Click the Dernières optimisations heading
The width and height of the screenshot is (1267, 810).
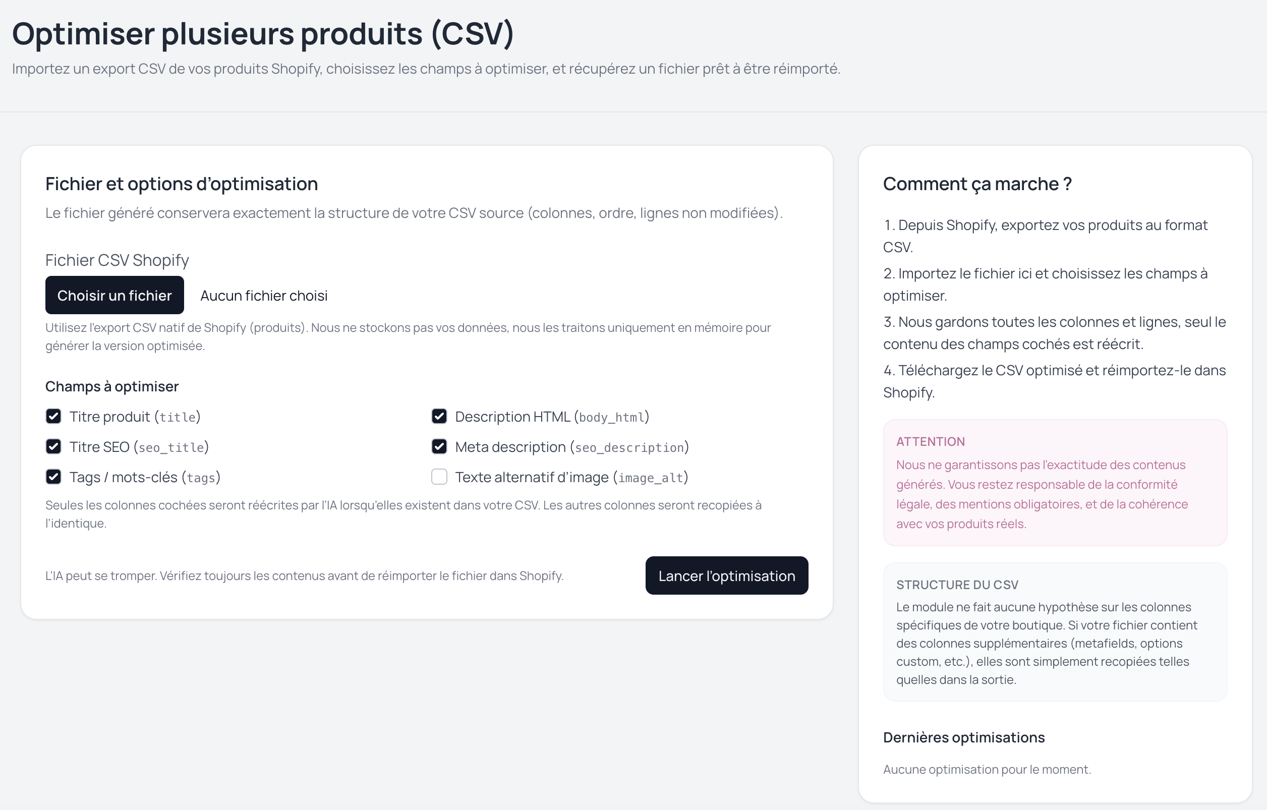coord(963,737)
